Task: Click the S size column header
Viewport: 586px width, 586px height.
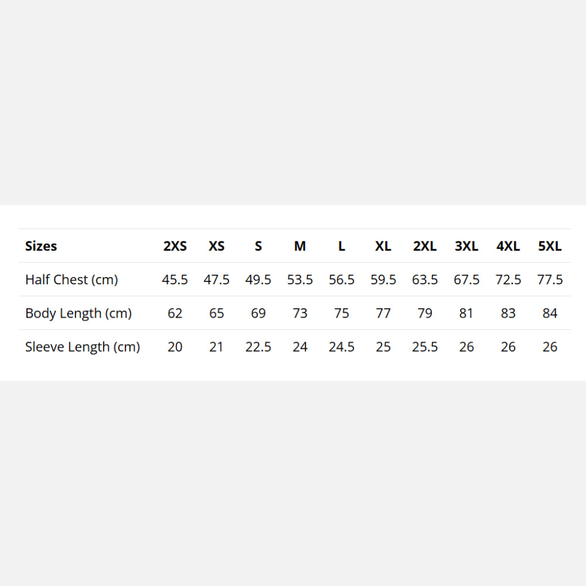Action: (x=258, y=246)
